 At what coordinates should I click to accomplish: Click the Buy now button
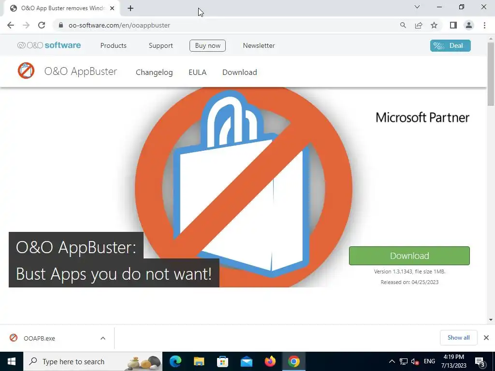(x=207, y=45)
